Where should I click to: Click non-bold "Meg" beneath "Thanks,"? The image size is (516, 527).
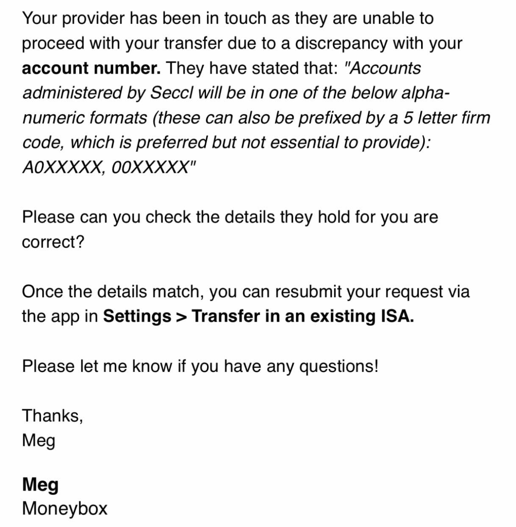[39, 441]
